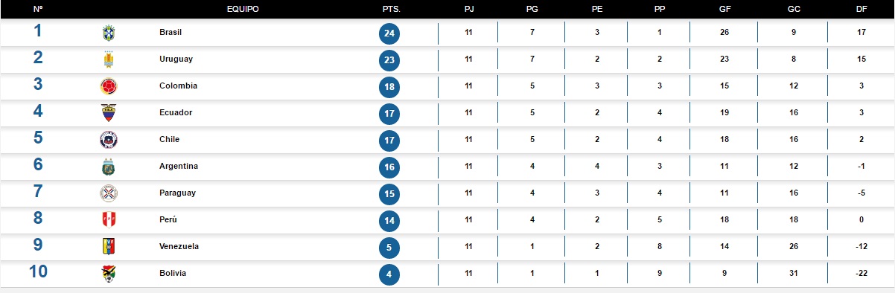The image size is (895, 293).
Task: Click position number 10 in ranking
Action: (x=38, y=271)
